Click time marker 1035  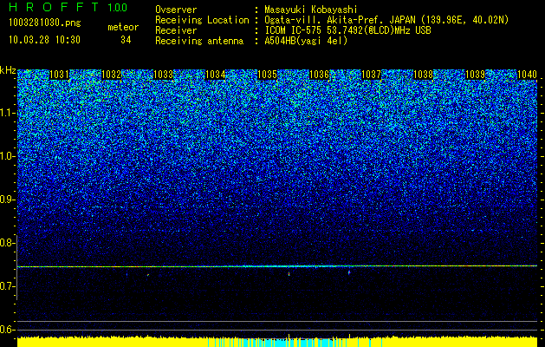click(x=267, y=75)
